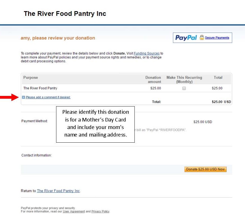
Task: Expand Please add a comment if desired
Action: 48,97
